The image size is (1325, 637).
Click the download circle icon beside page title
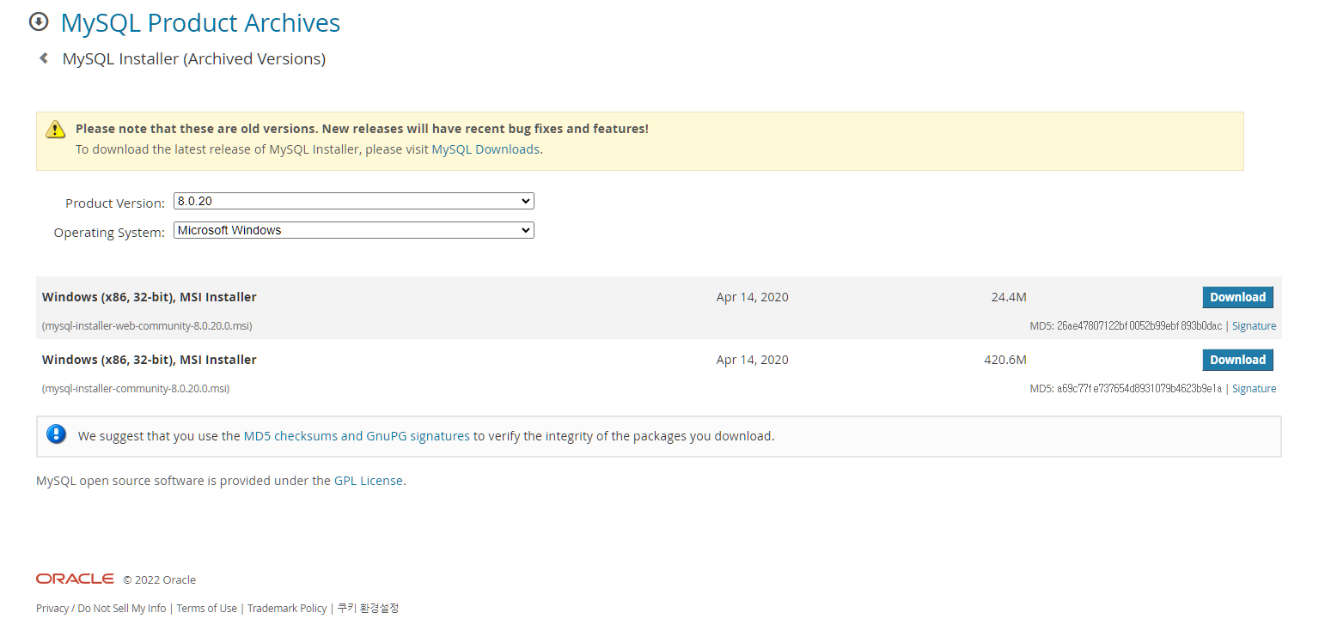coord(39,21)
